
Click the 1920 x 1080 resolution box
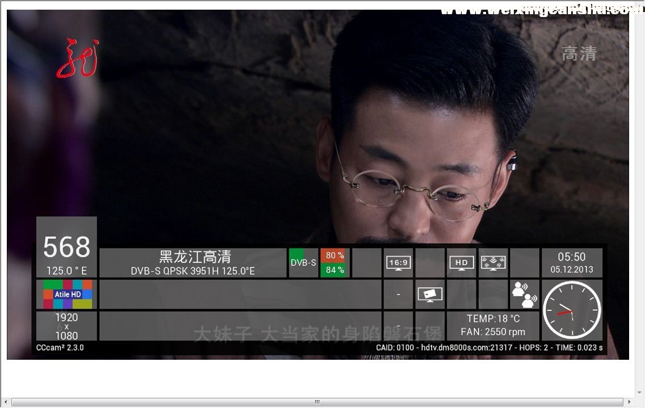click(x=66, y=326)
